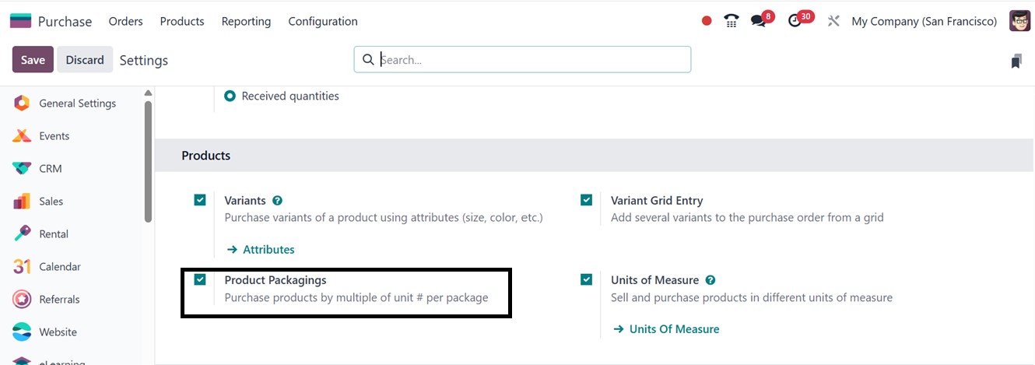Click the Purchase app logo icon
The image size is (1035, 365).
pos(20,21)
